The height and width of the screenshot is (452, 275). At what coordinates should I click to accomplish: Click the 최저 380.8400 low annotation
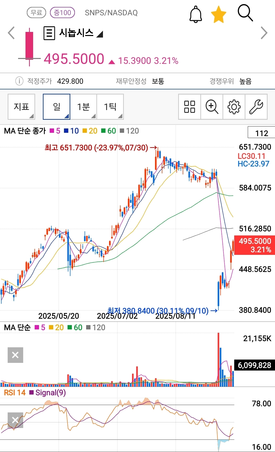pos(162,311)
